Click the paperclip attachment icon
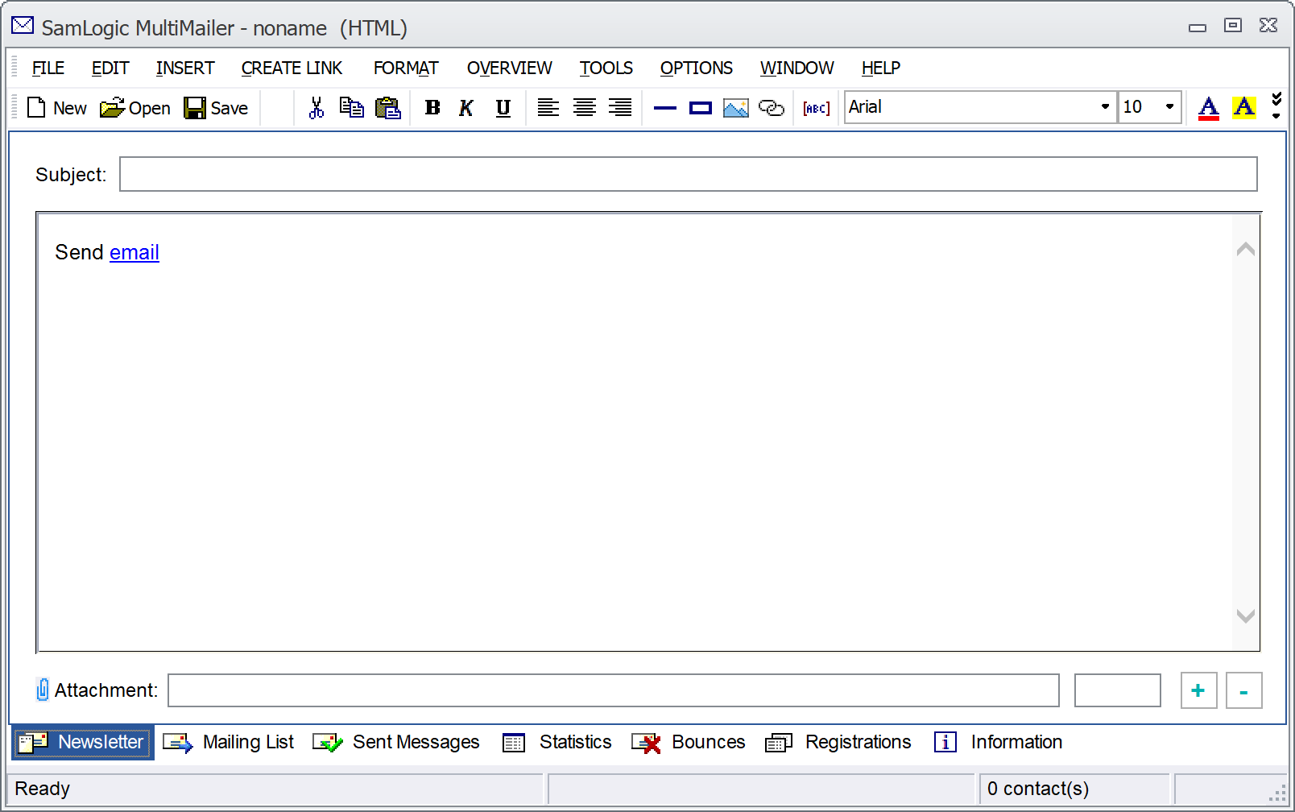 tap(43, 690)
